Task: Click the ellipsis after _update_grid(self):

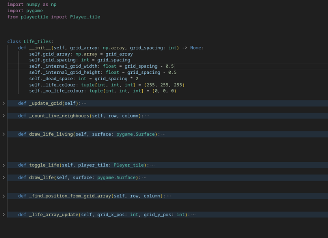Action: [84, 103]
